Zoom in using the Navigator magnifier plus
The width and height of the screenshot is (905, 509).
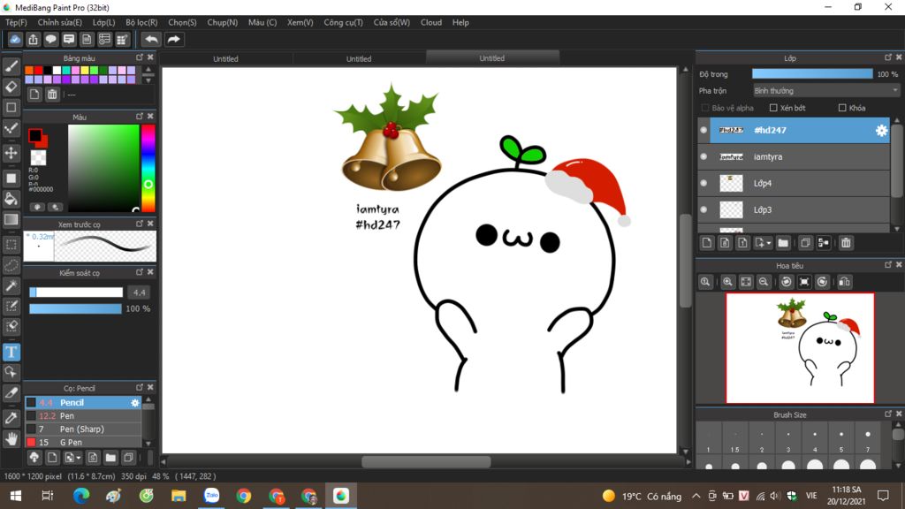pyautogui.click(x=727, y=282)
